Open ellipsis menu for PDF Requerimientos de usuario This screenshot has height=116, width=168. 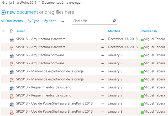point(102,96)
